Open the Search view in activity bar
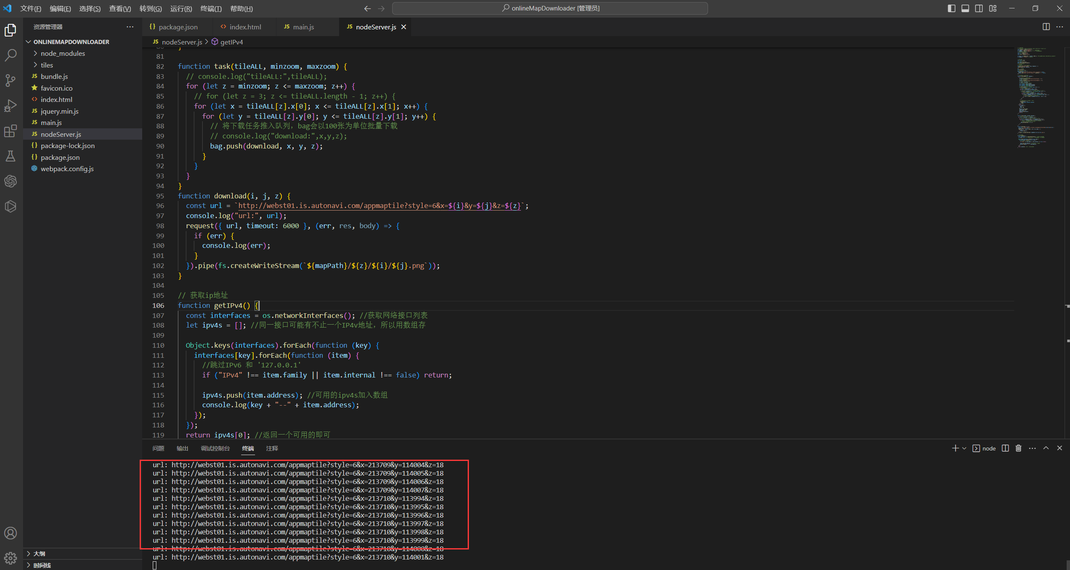1070x570 pixels. point(10,55)
